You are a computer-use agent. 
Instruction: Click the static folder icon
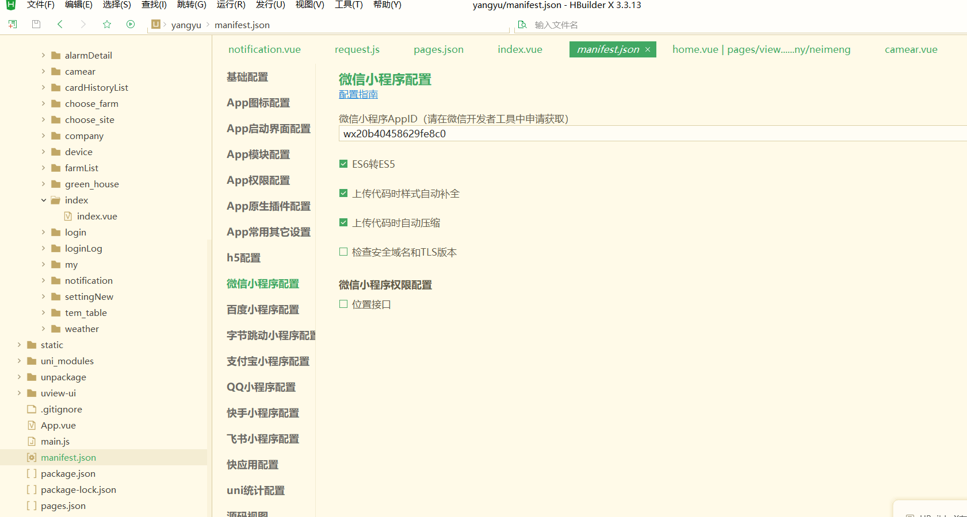(x=32, y=345)
